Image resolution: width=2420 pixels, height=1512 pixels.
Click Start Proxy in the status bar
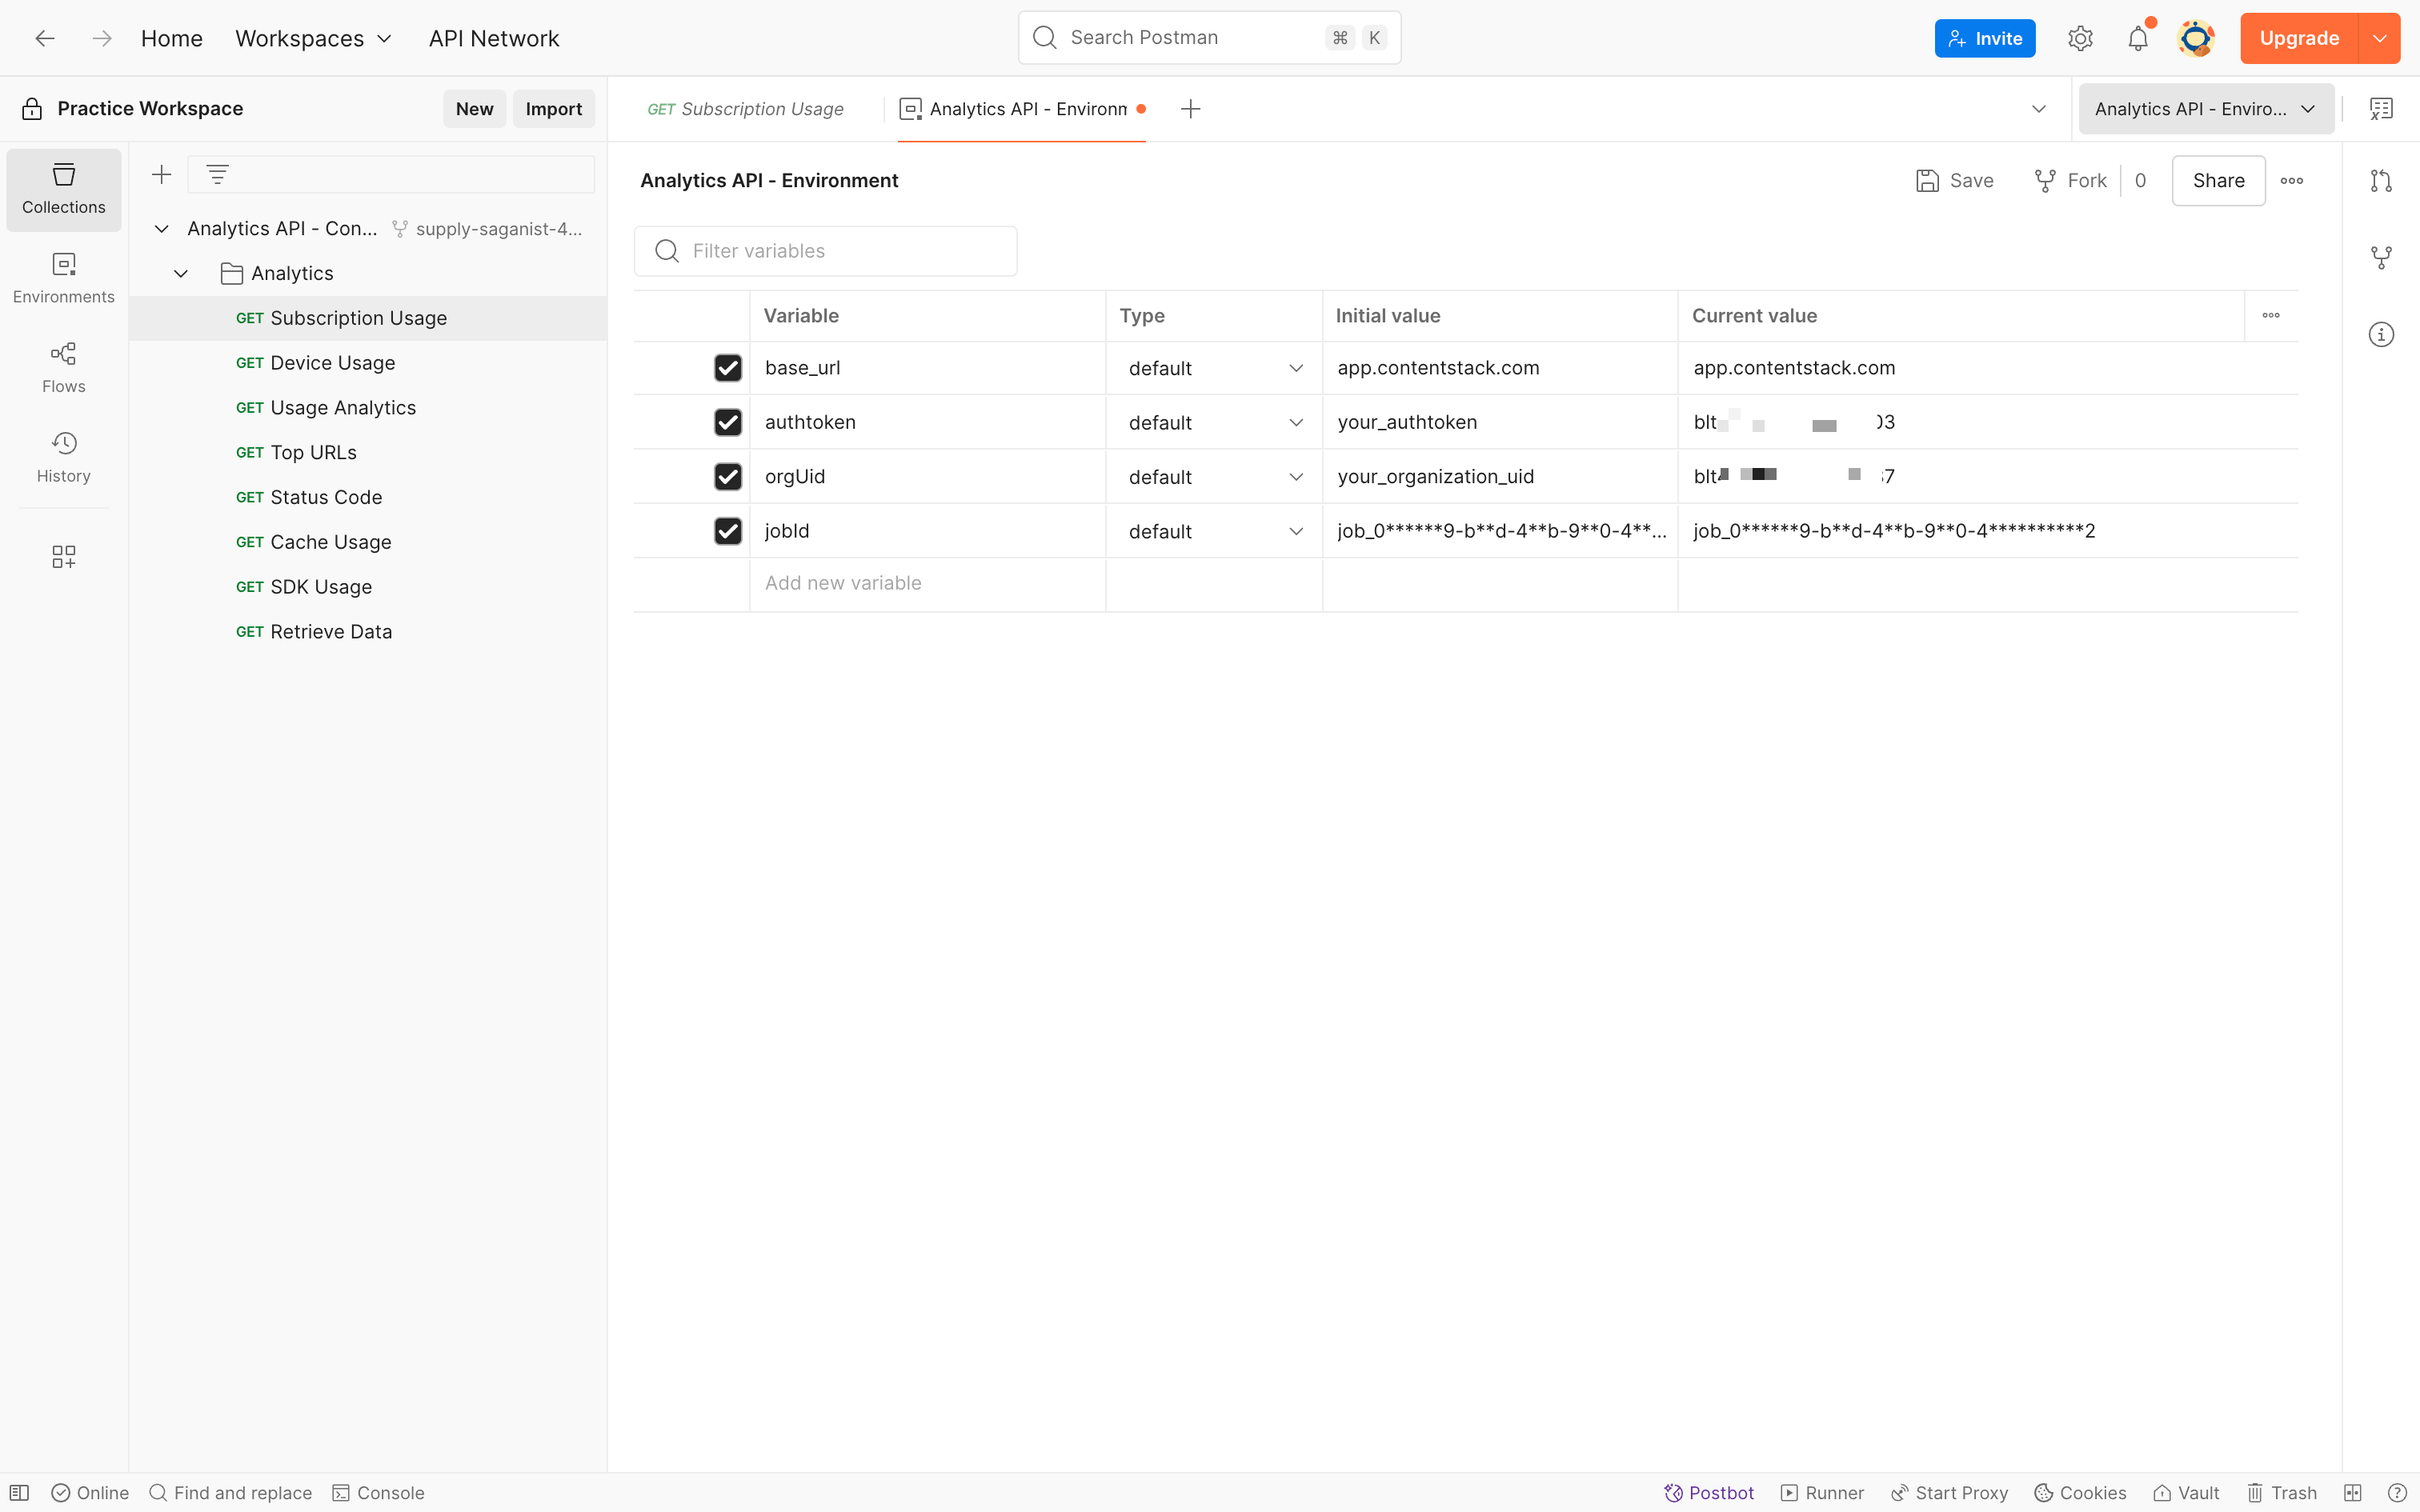pos(1949,1492)
